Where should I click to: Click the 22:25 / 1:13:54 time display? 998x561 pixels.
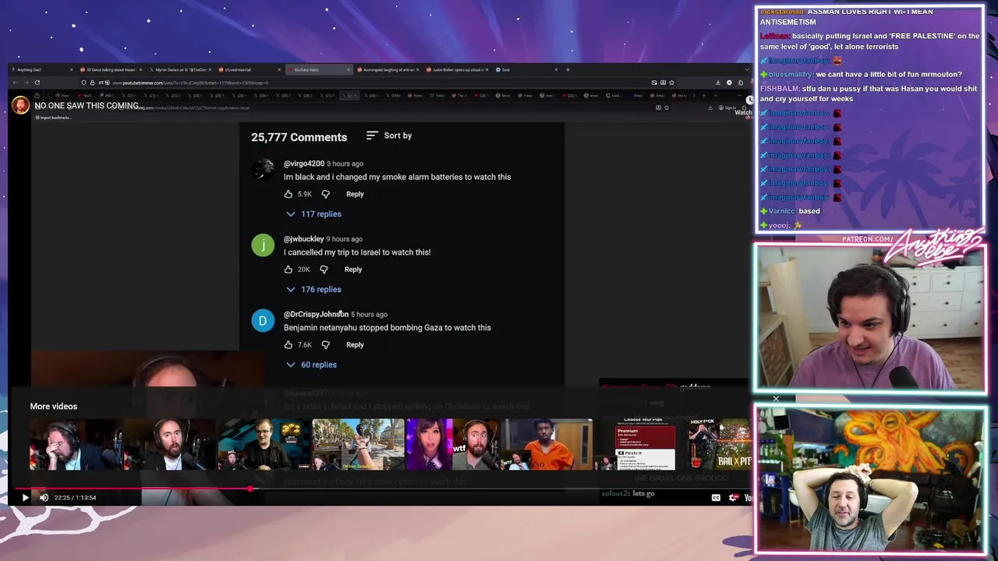coord(75,497)
